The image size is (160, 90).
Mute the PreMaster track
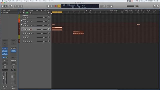[x=25, y=17]
